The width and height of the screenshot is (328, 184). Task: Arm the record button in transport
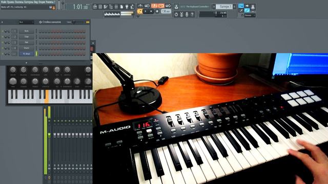coord(157,11)
